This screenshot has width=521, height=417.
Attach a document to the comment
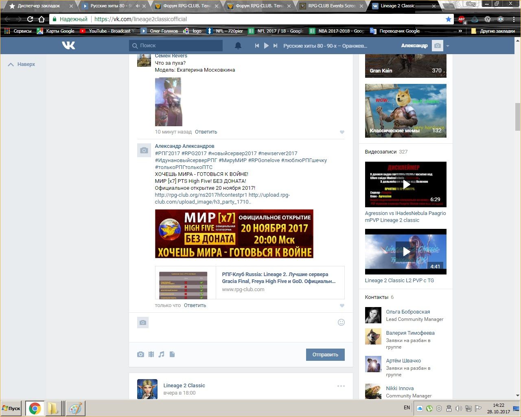(172, 355)
